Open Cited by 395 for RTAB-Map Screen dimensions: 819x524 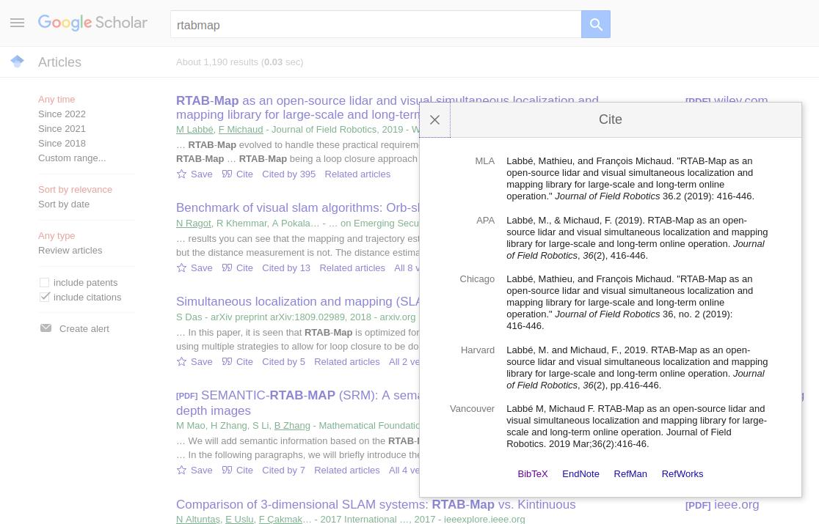(x=288, y=174)
